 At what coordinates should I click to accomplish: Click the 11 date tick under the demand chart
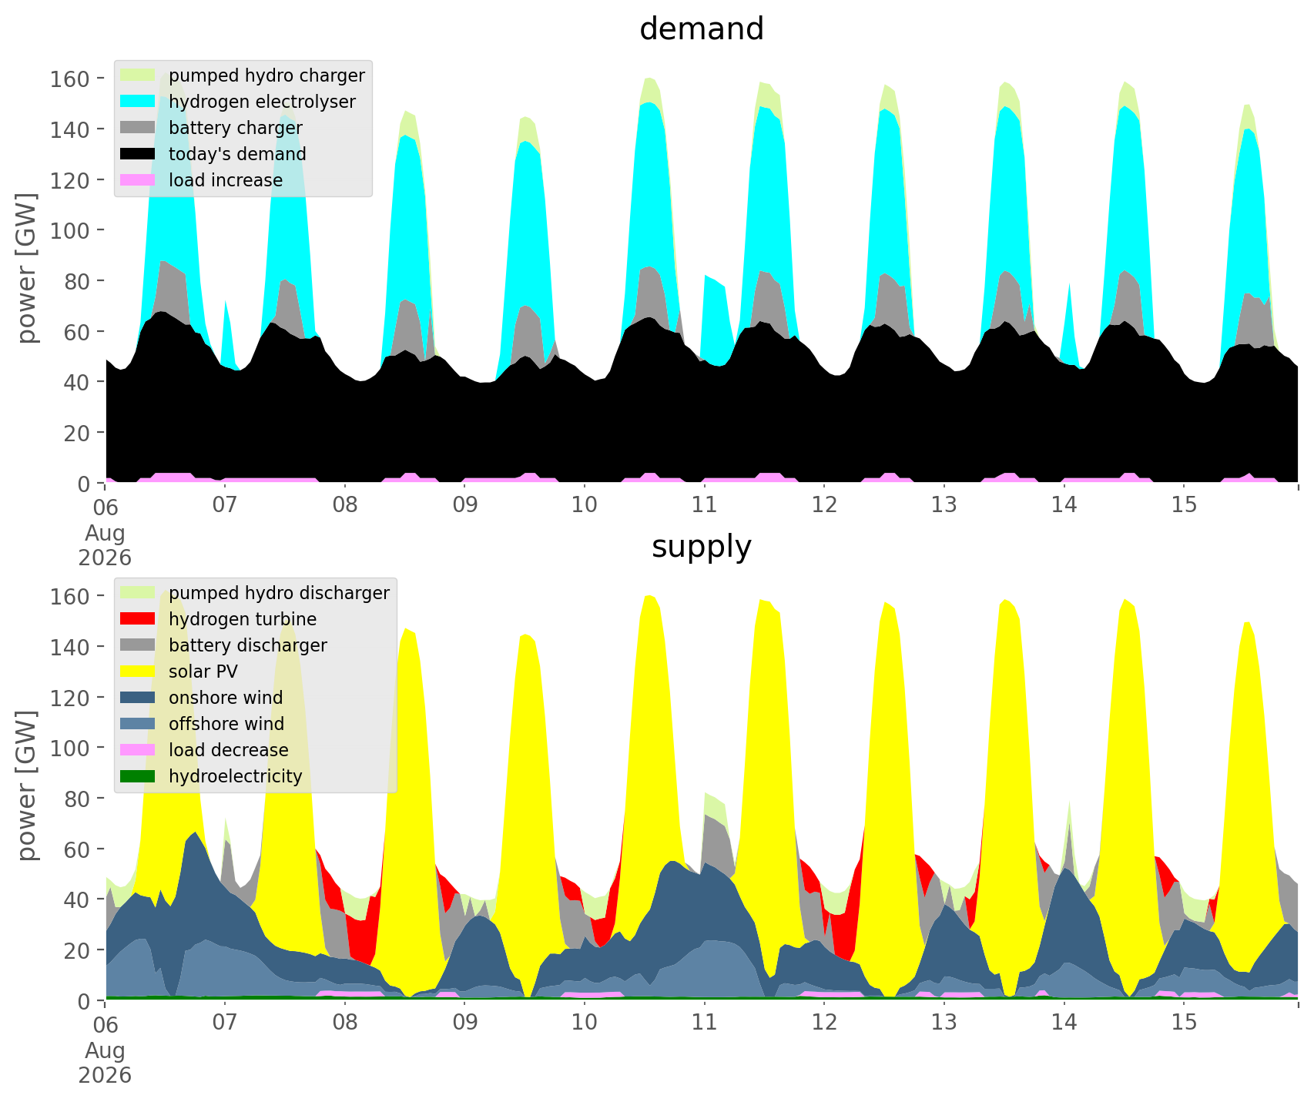(704, 506)
